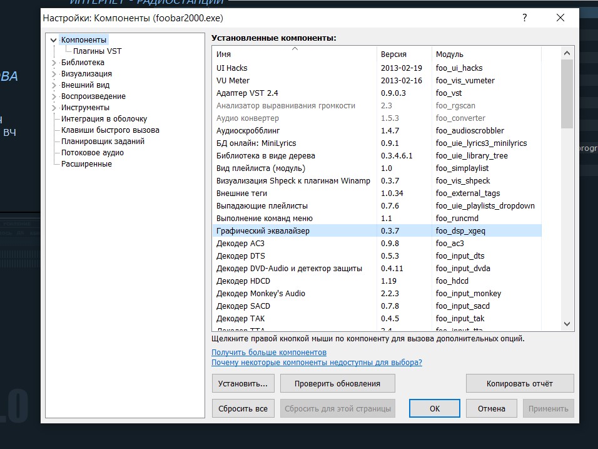Select the Внешние теги component row
Screen dimensions: 598x449
(377, 194)
